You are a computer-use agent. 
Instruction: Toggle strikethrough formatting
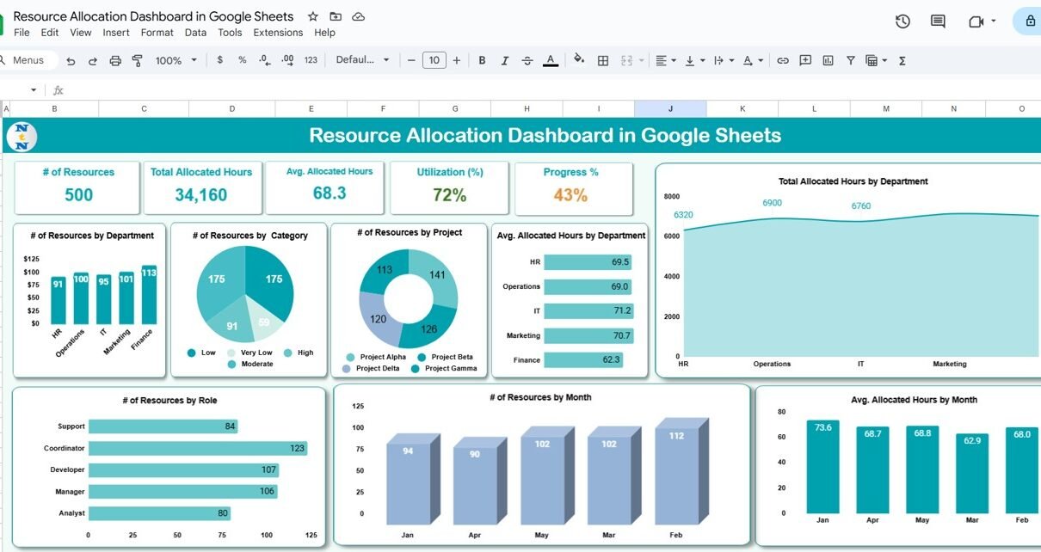tap(527, 60)
